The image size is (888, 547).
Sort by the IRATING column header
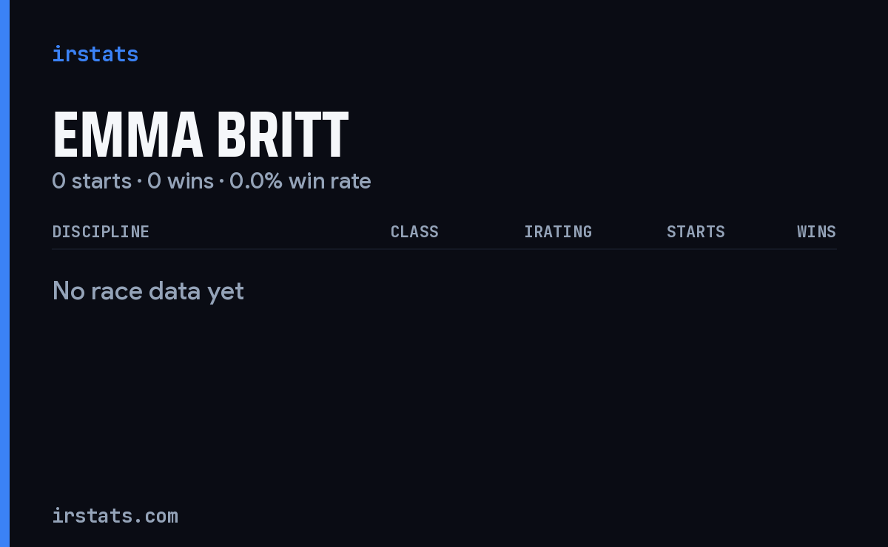[558, 231]
